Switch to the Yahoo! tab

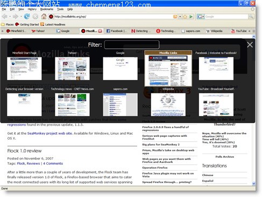point(41,31)
